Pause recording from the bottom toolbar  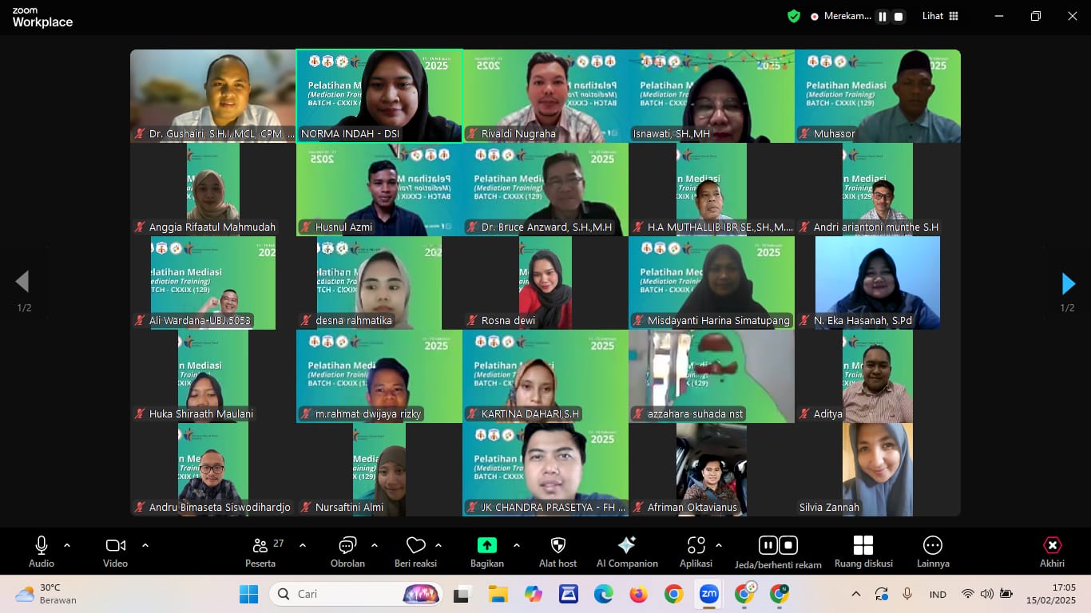coord(768,546)
